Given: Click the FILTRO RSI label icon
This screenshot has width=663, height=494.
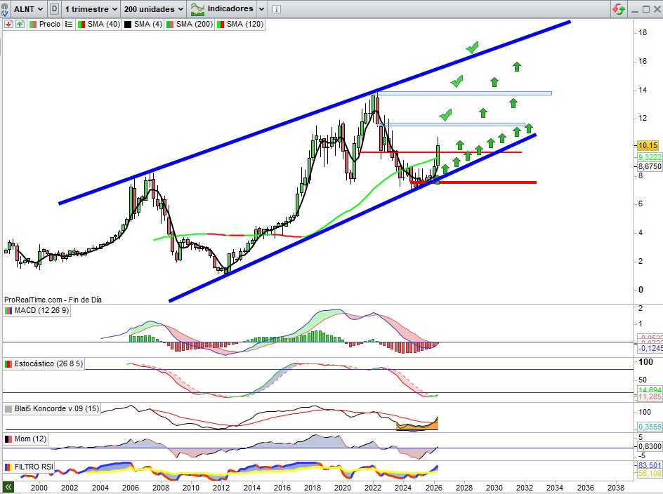Looking at the screenshot, I should point(8,467).
